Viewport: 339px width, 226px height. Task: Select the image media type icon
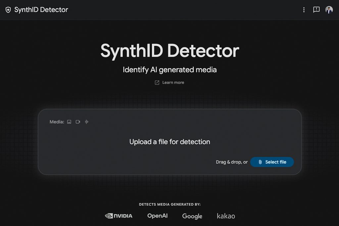pos(69,122)
